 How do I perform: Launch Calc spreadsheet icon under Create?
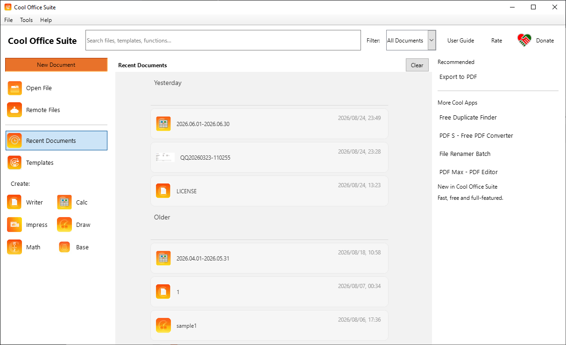[64, 202]
